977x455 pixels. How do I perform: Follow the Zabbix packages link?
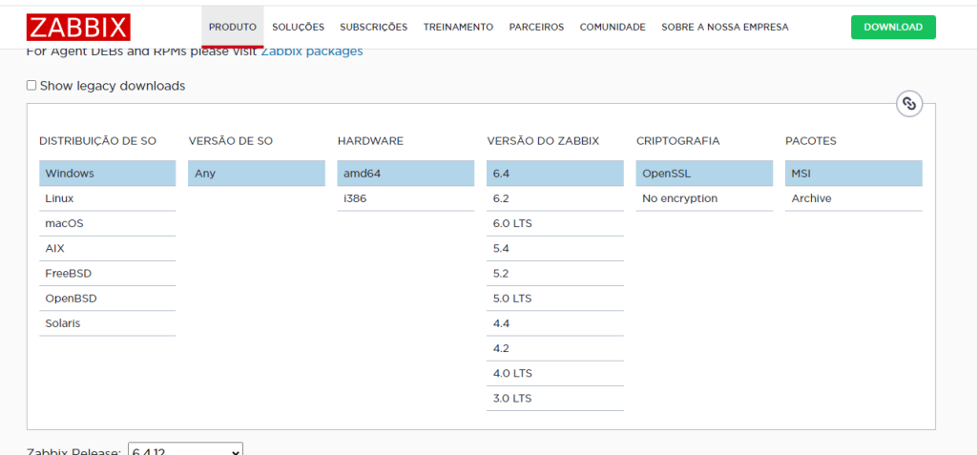[x=312, y=51]
